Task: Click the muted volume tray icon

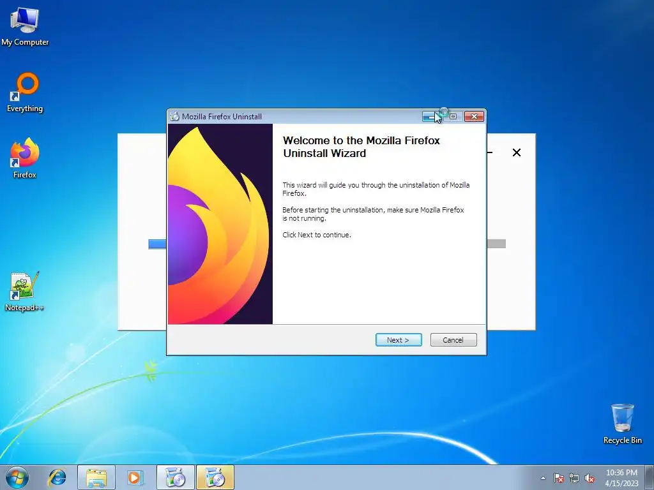Action: point(589,478)
